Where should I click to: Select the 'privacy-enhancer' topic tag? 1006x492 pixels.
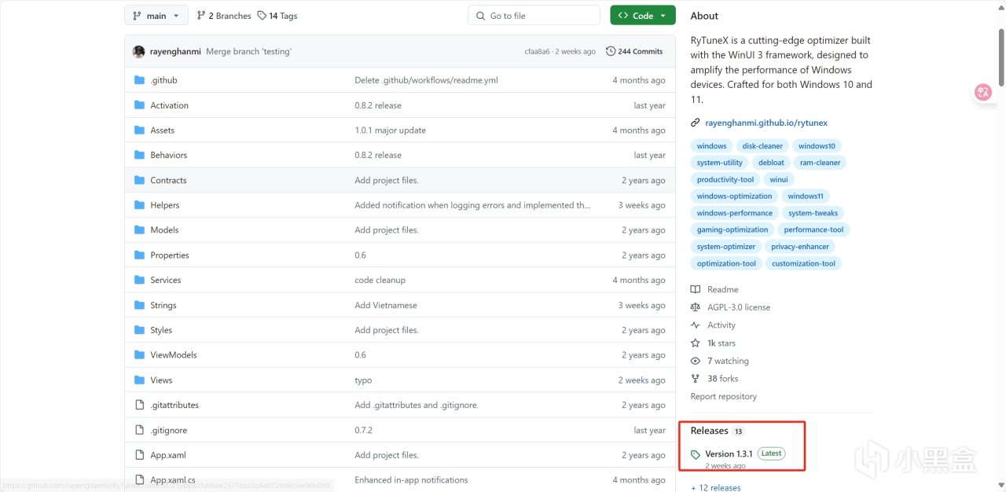click(x=800, y=247)
